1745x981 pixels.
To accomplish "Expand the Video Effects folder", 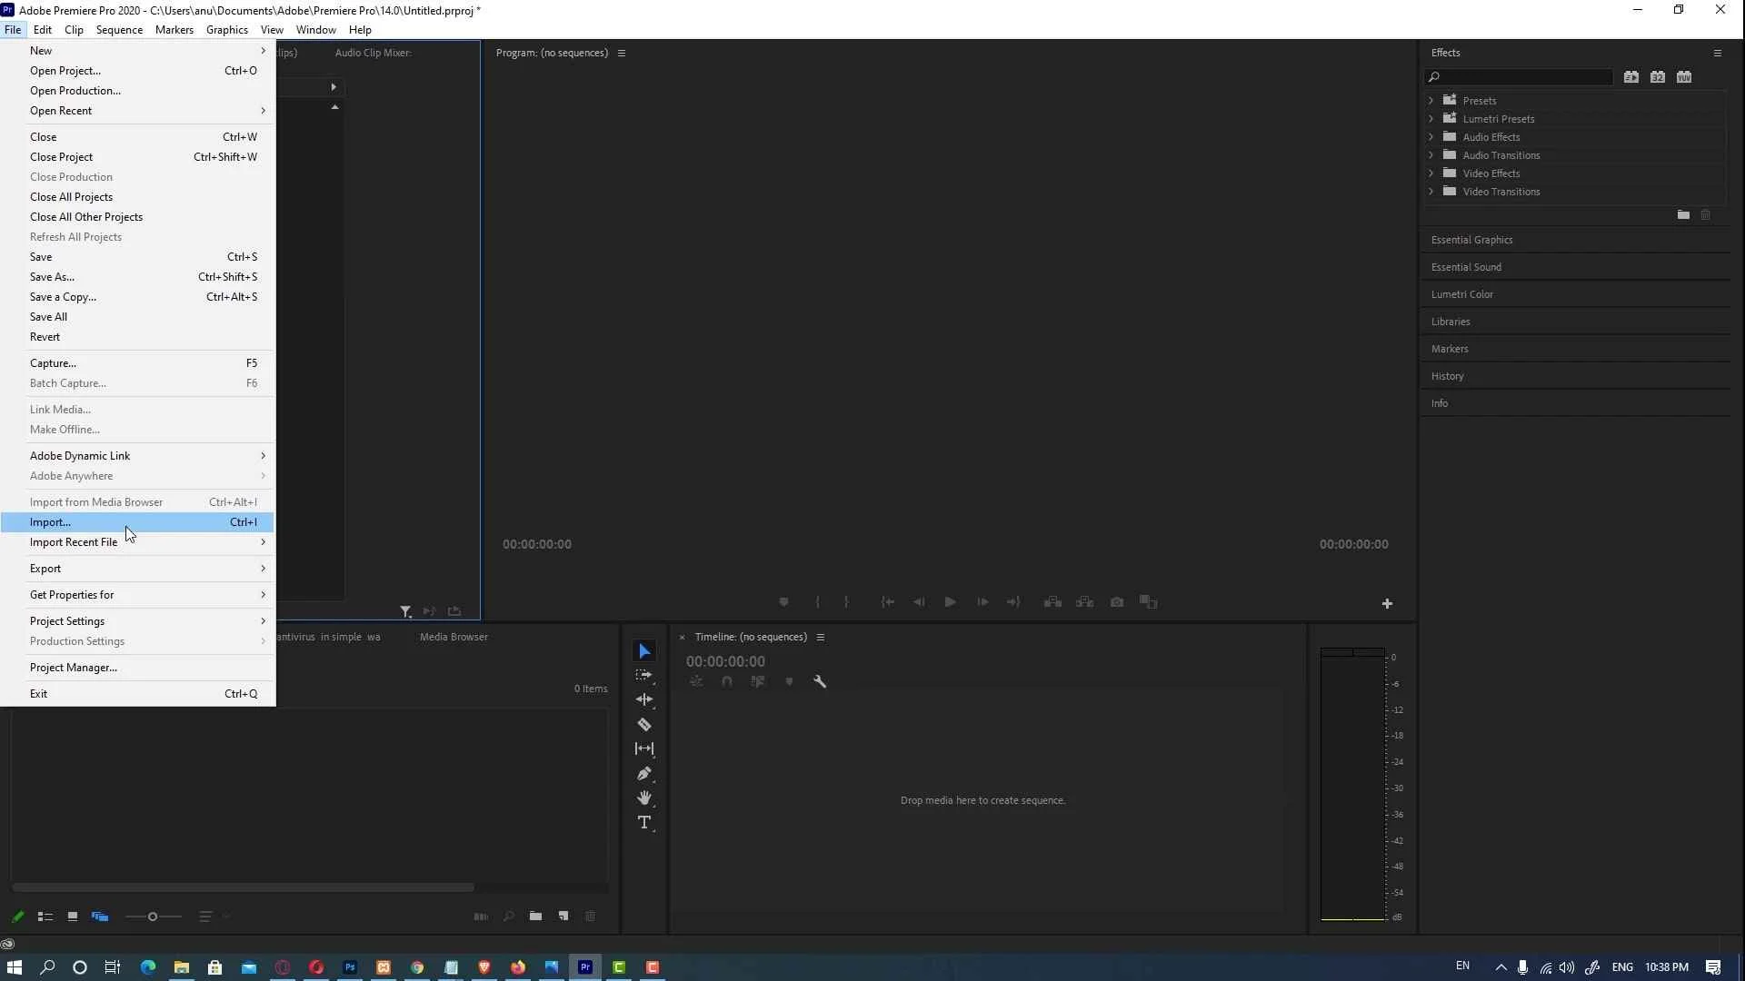I will tap(1431, 173).
